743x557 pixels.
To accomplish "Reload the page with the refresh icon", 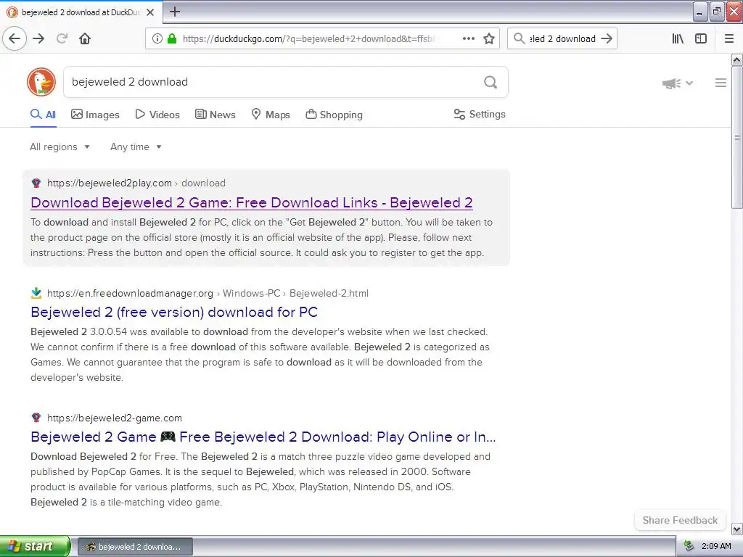I will tap(62, 38).
